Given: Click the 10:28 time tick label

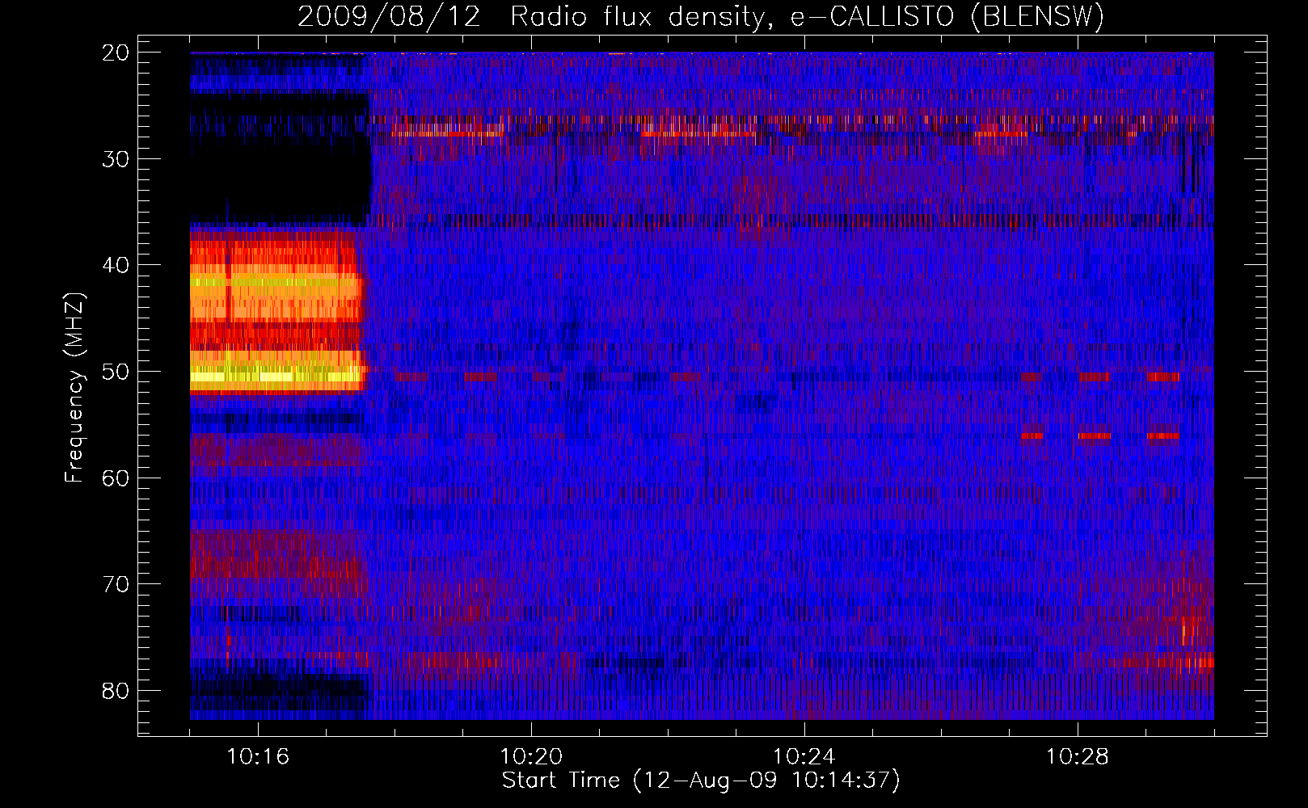Looking at the screenshot, I should tap(1078, 757).
